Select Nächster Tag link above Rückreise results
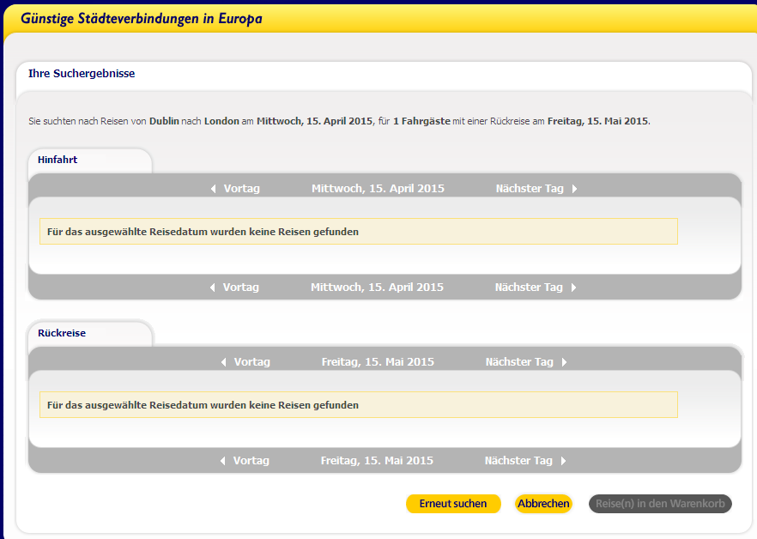This screenshot has width=757, height=539. click(519, 362)
